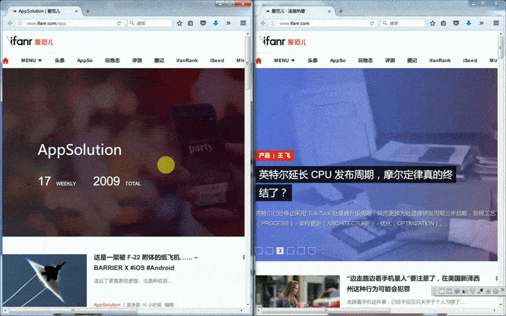Screen dimensions: 506x316
Task: Click search box in right window
Action: click(x=404, y=23)
